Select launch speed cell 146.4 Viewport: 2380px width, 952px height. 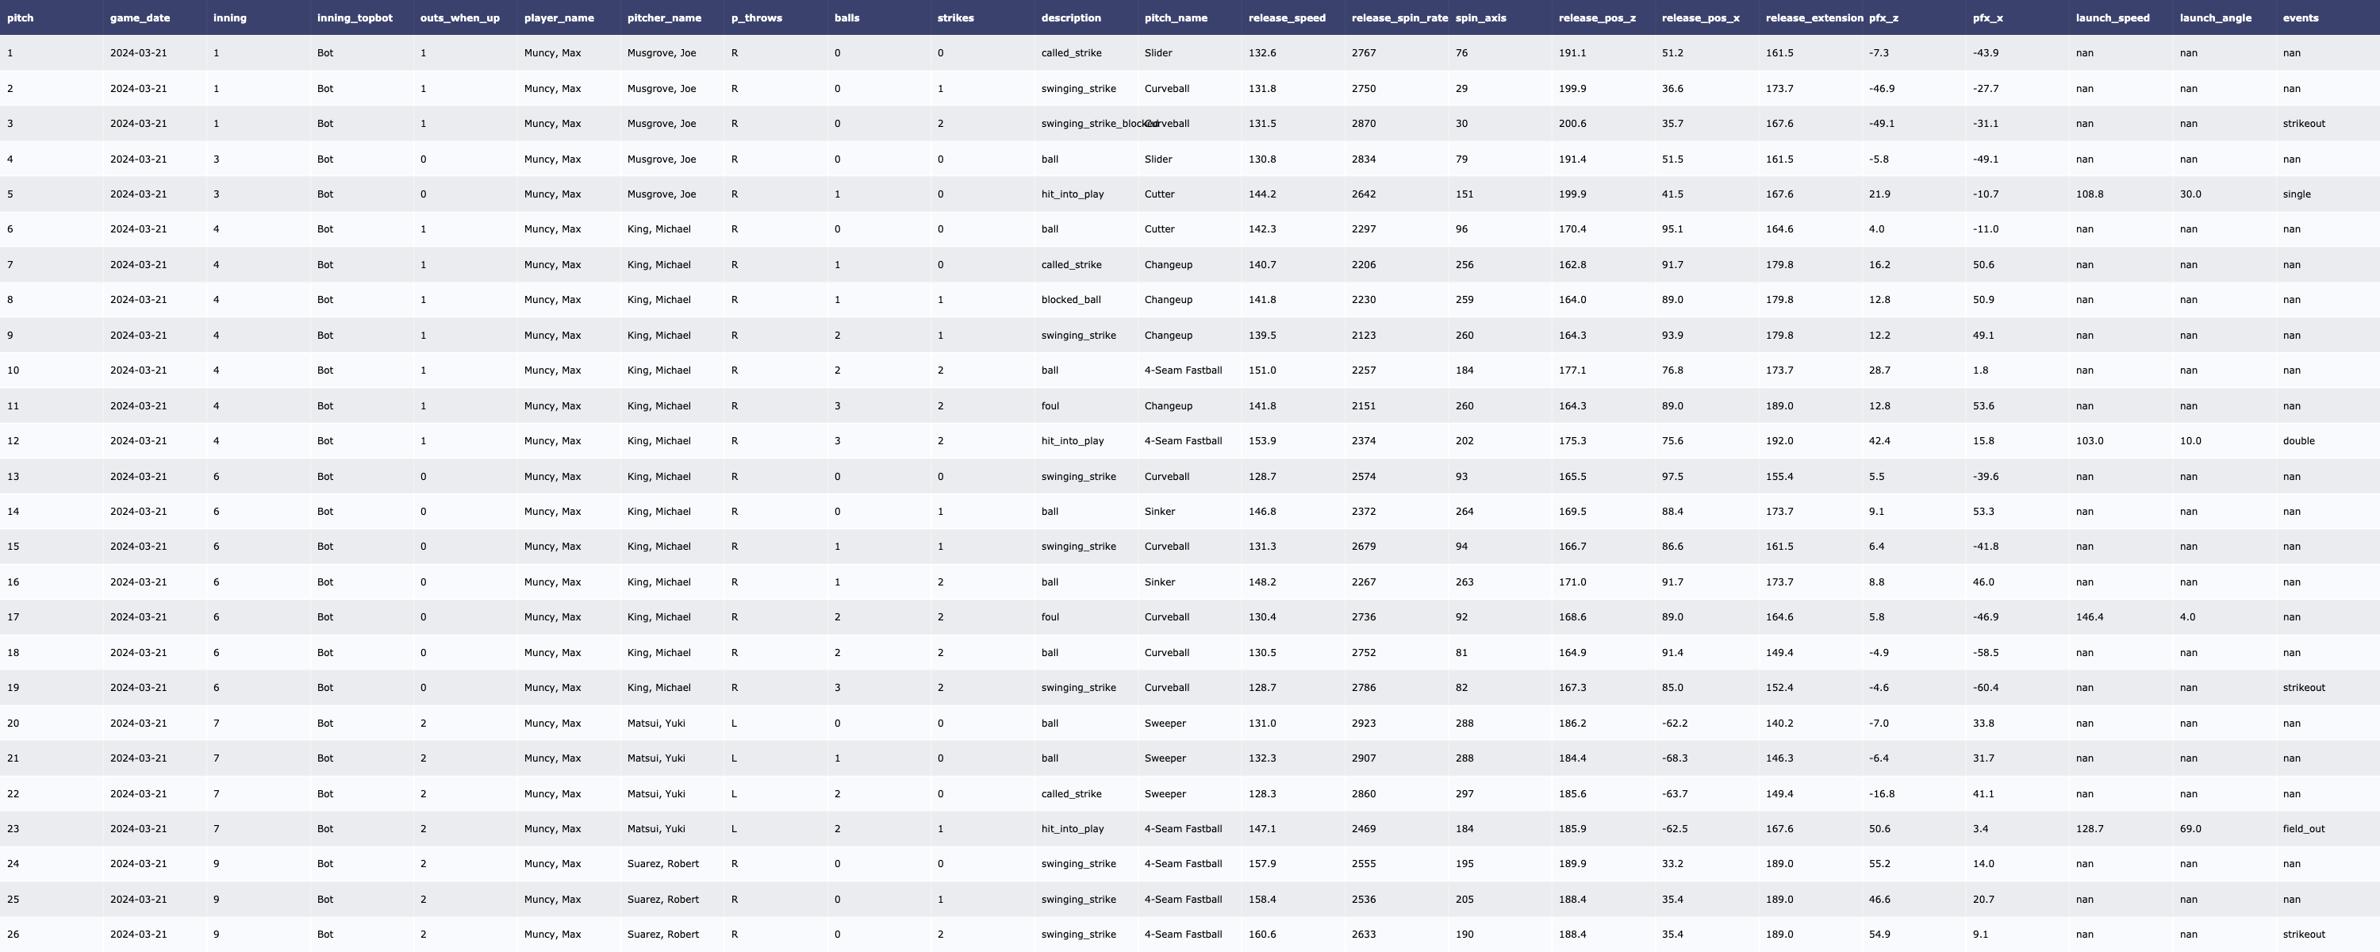pos(2089,617)
